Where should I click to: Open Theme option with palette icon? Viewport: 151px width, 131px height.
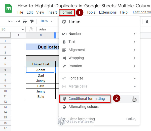(x=74, y=21)
